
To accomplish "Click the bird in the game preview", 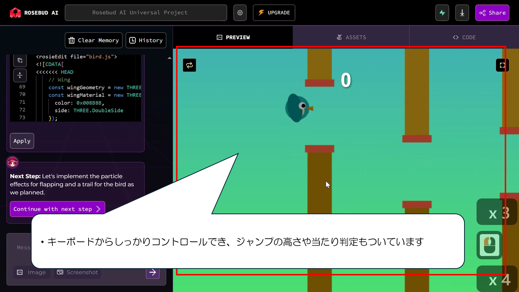I will 299,108.
